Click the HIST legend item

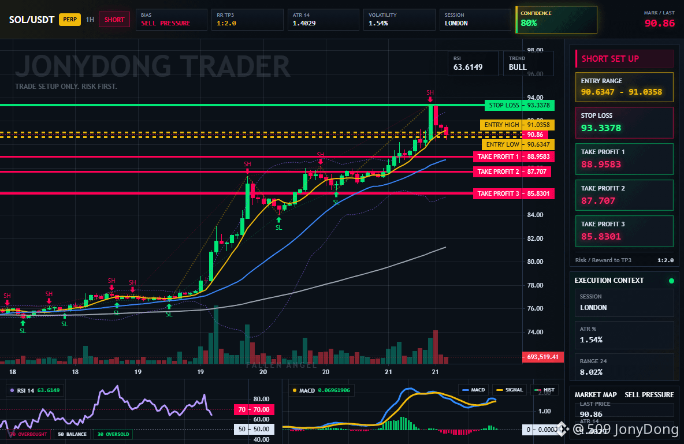pyautogui.click(x=544, y=390)
